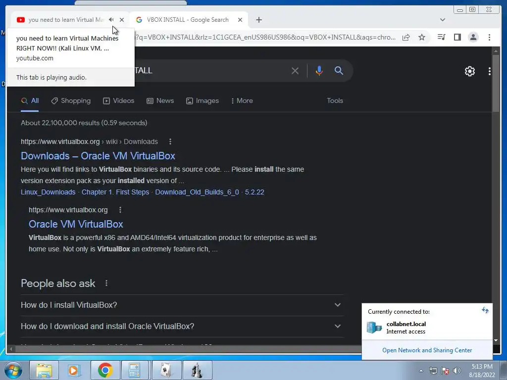The height and width of the screenshot is (380, 507).
Task: Click the scroll up arrow on page scrollbar
Action: coord(496,50)
